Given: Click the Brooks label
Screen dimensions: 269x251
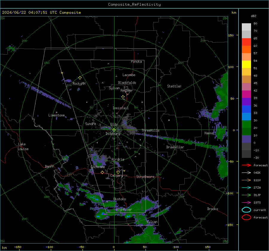Looking at the screenshot, I should [x=213, y=209].
